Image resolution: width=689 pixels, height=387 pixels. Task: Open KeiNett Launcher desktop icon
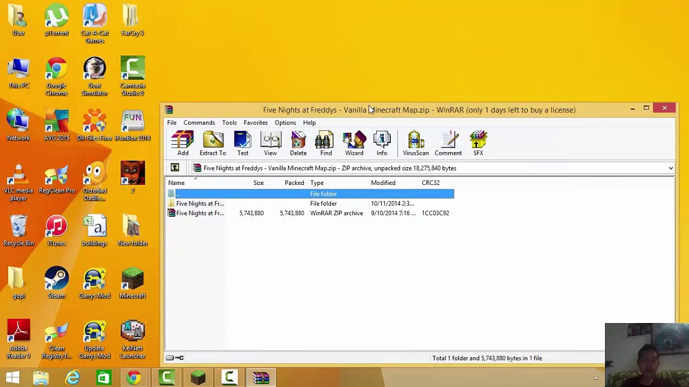pos(132,340)
